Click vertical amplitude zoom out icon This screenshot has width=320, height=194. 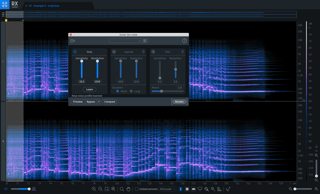316,180
